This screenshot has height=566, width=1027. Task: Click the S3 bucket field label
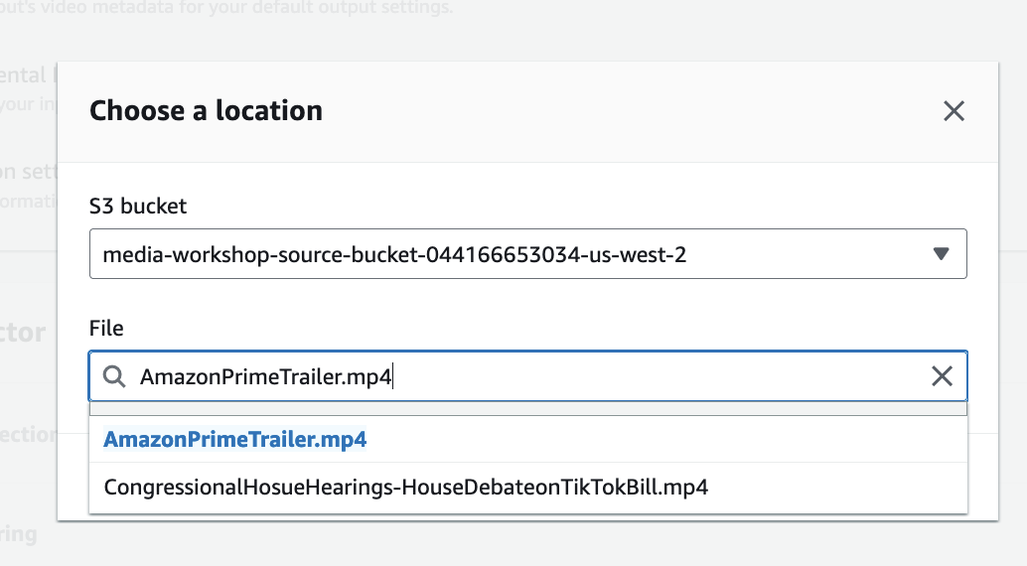(138, 207)
